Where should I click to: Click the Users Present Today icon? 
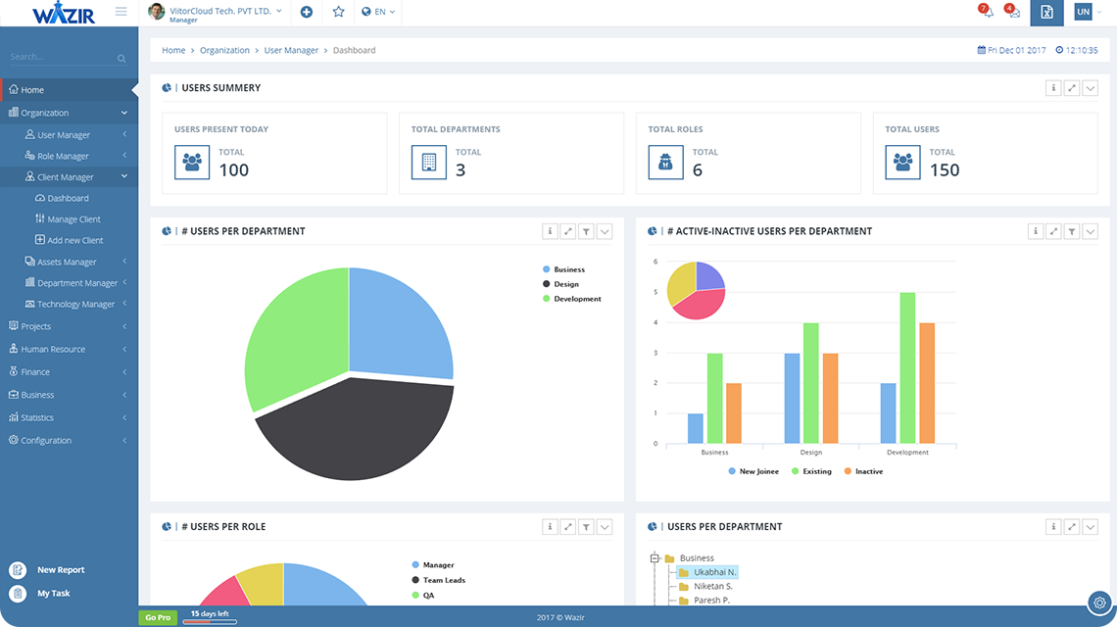coord(192,163)
